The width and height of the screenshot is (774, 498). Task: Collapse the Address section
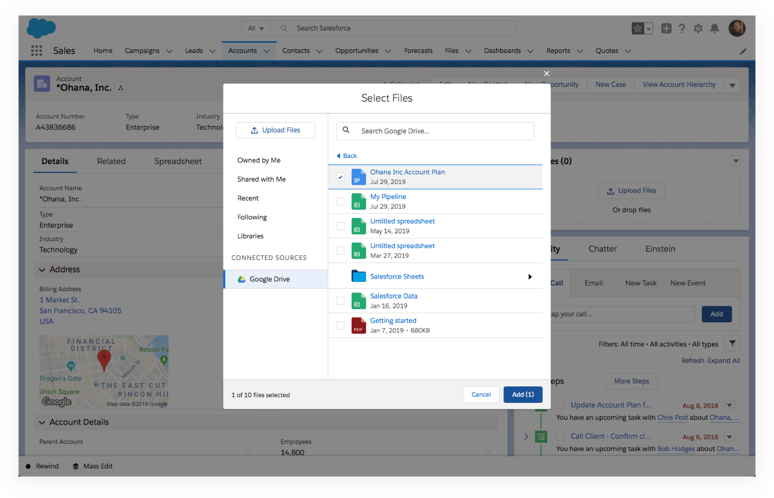click(x=42, y=270)
